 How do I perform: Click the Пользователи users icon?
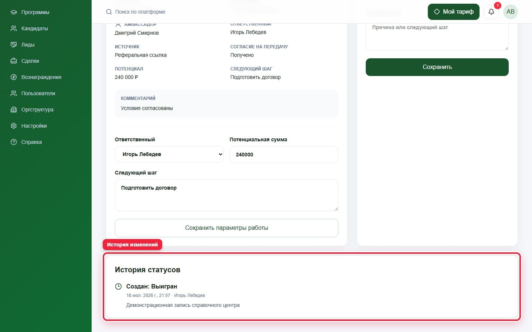14,93
